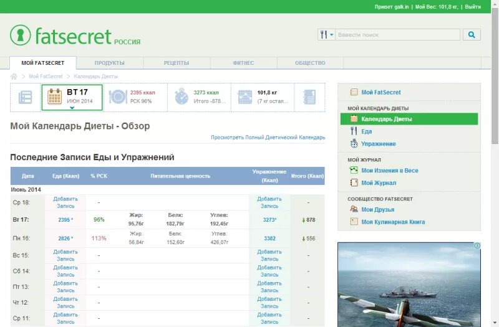Open the 3273 exercise calories for Вт 17

269,220
